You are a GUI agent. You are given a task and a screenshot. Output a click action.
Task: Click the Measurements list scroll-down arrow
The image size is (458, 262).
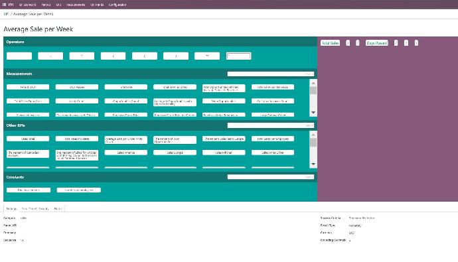[x=313, y=113]
